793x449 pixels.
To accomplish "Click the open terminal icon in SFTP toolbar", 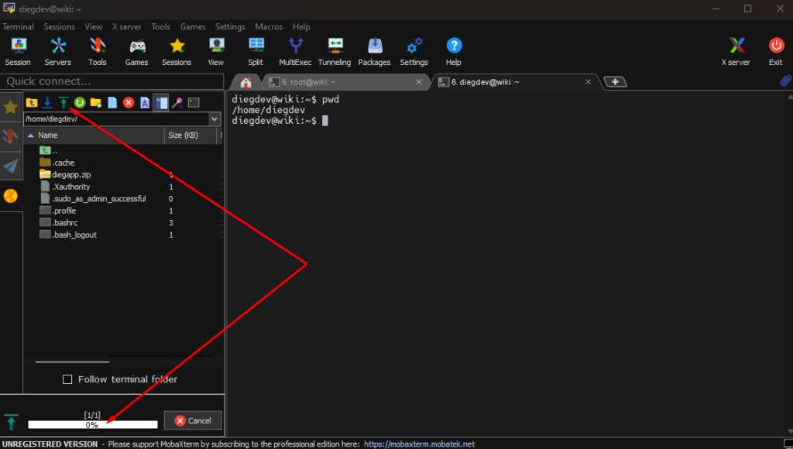I will pyautogui.click(x=194, y=103).
